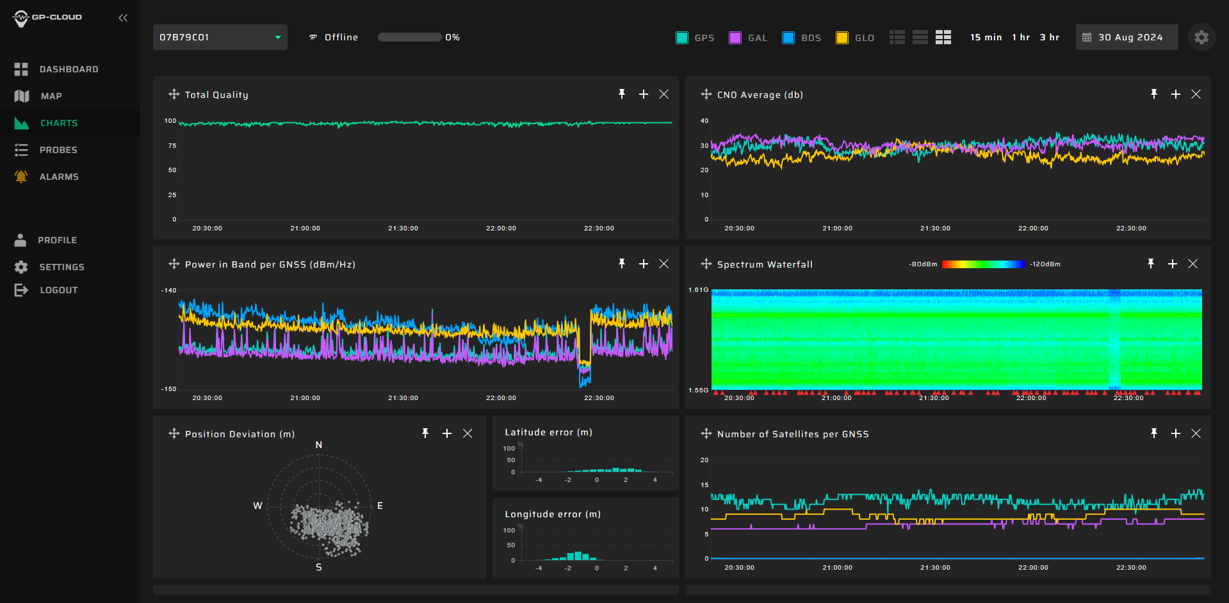Choose the 3 hr time range

pos(1049,37)
